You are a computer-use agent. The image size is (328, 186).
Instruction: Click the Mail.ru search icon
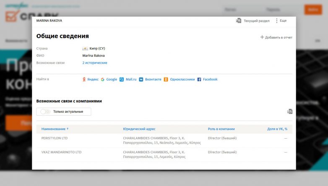coord(122,79)
